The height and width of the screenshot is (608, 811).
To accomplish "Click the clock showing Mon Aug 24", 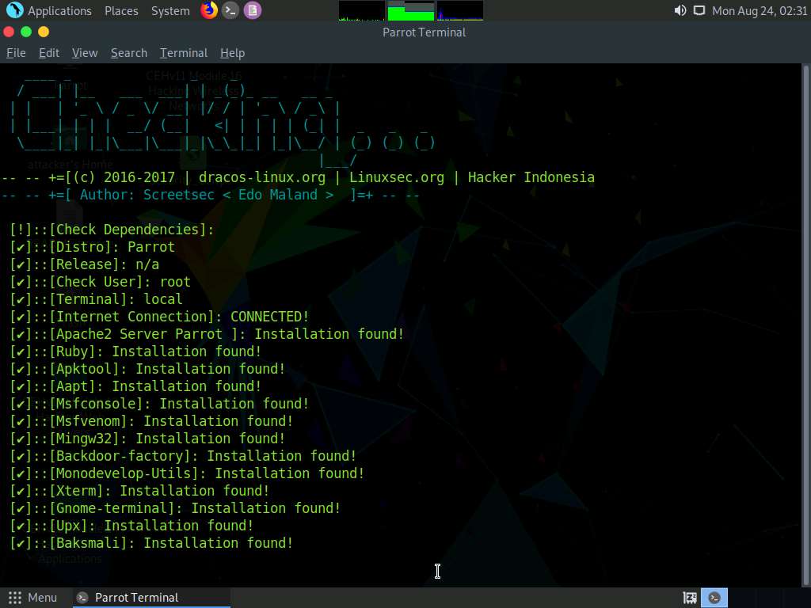I will tap(760, 10).
